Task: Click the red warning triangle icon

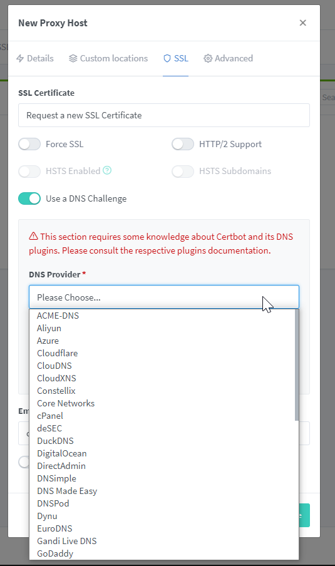Action: point(33,236)
